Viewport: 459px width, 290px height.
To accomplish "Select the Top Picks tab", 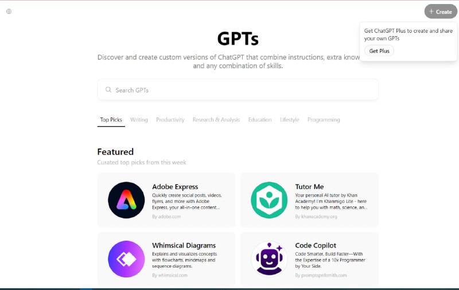I will click(111, 120).
